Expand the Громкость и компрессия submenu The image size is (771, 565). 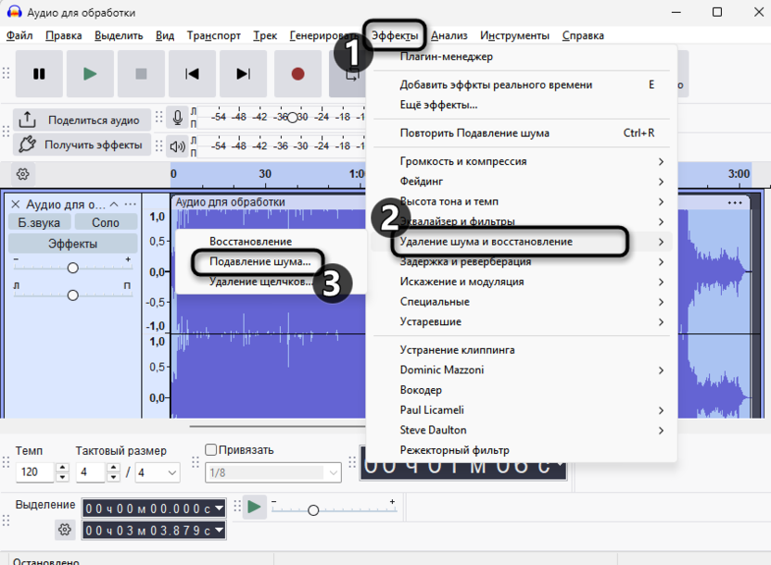[523, 161]
